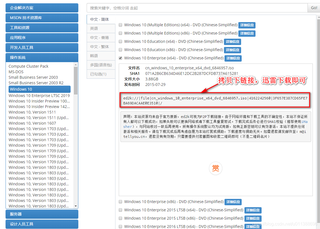Click the SHA1 hash value text
This screenshot has height=229, width=320.
(192, 73)
